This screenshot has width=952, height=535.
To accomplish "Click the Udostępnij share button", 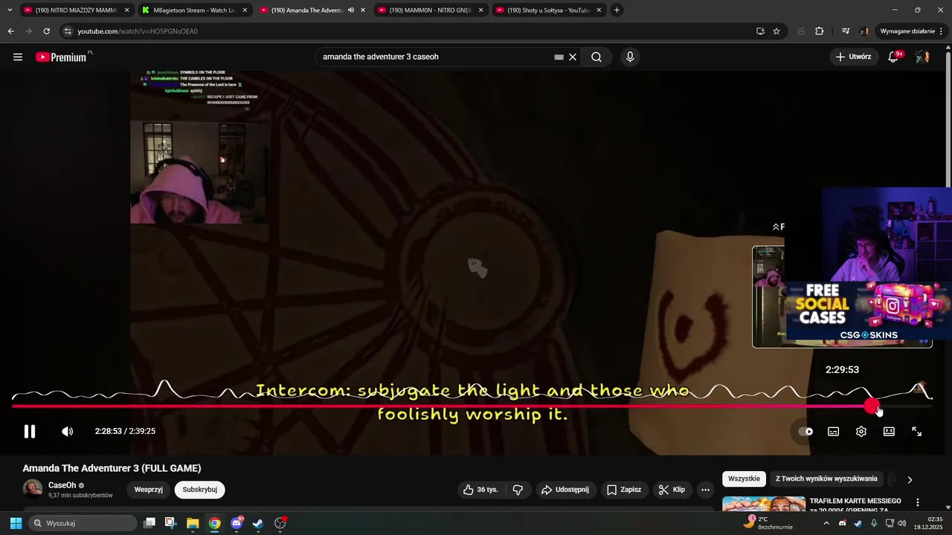I will pos(565,490).
